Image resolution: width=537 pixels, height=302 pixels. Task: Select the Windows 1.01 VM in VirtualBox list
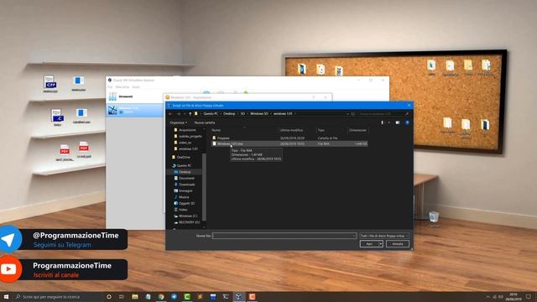(x=135, y=110)
